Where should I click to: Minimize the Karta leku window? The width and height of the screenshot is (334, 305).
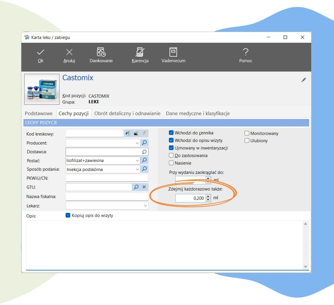point(268,37)
